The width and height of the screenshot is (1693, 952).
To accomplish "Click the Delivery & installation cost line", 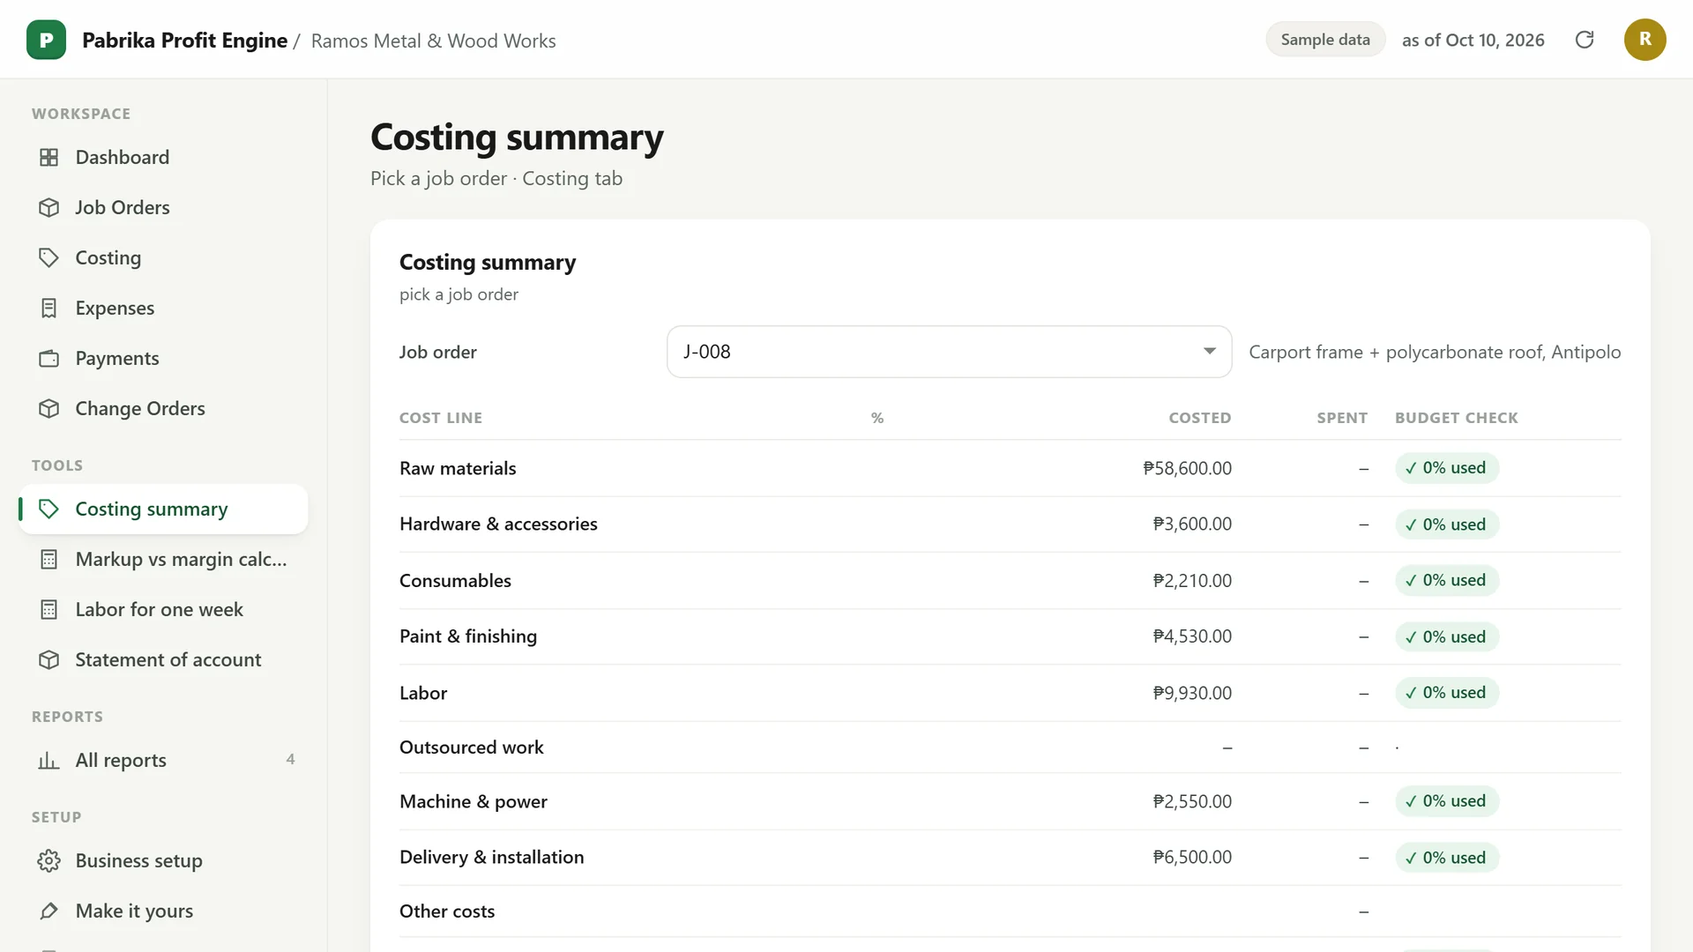I will point(491,857).
